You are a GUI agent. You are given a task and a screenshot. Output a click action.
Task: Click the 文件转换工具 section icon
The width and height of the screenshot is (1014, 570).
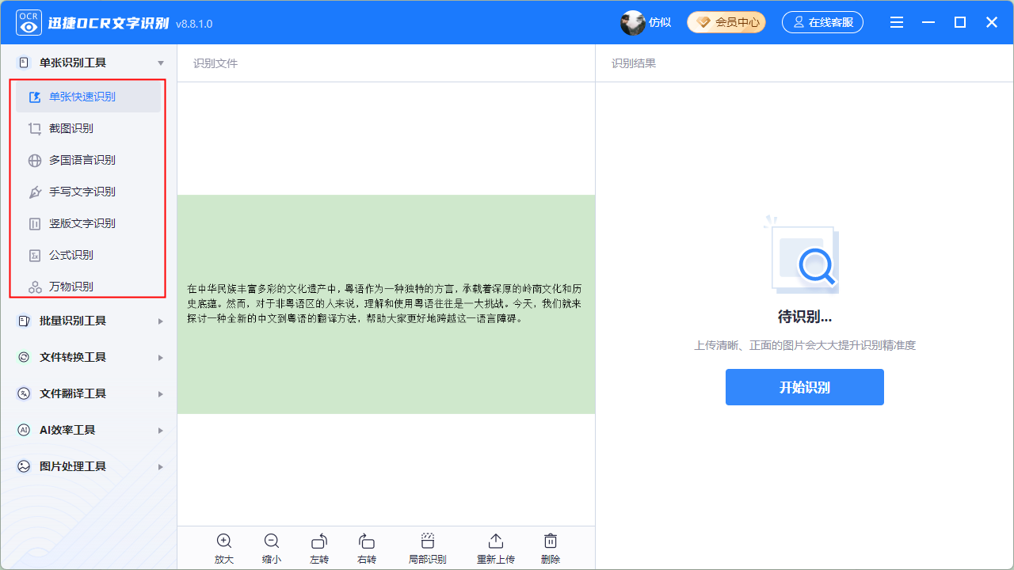(x=24, y=357)
